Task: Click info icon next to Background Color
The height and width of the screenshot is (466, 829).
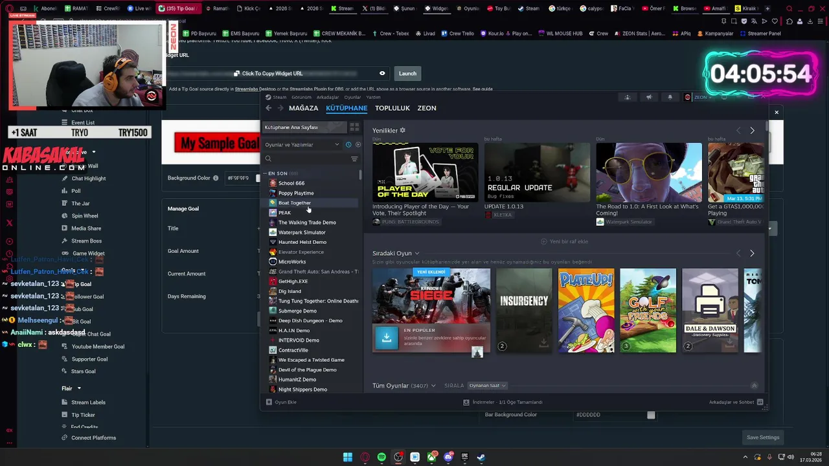Action: tap(216, 178)
